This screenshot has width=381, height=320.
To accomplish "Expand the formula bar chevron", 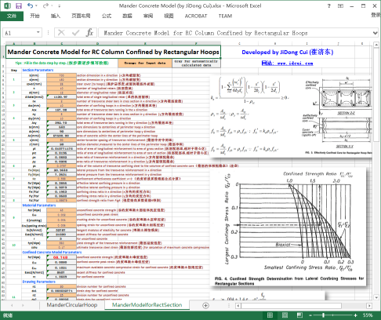I will pos(376,33).
